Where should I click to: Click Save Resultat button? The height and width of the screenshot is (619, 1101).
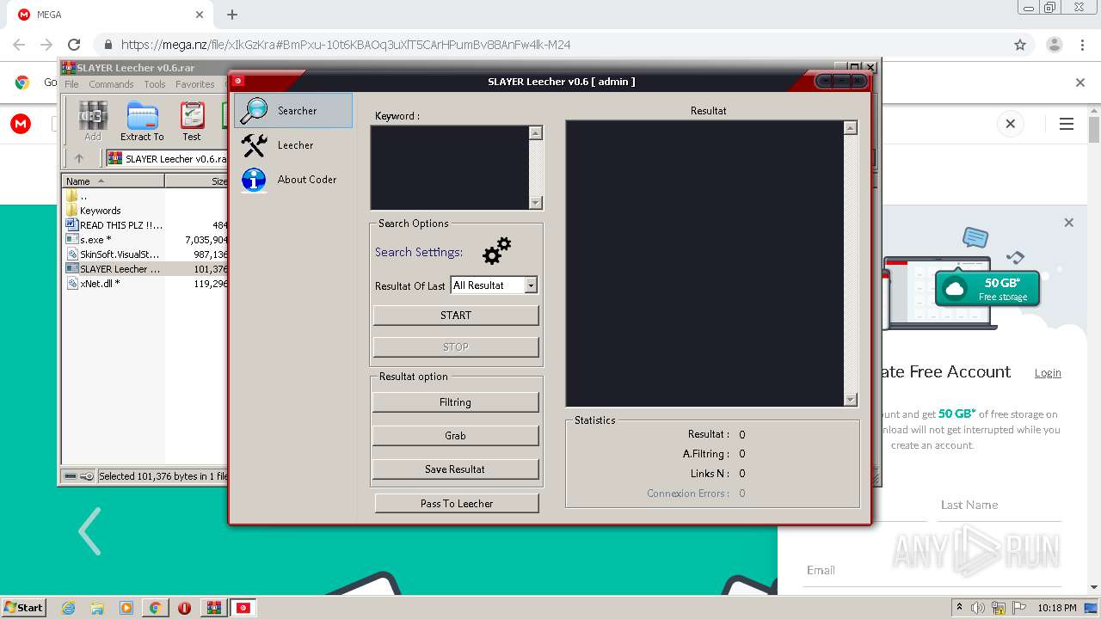[x=456, y=469]
